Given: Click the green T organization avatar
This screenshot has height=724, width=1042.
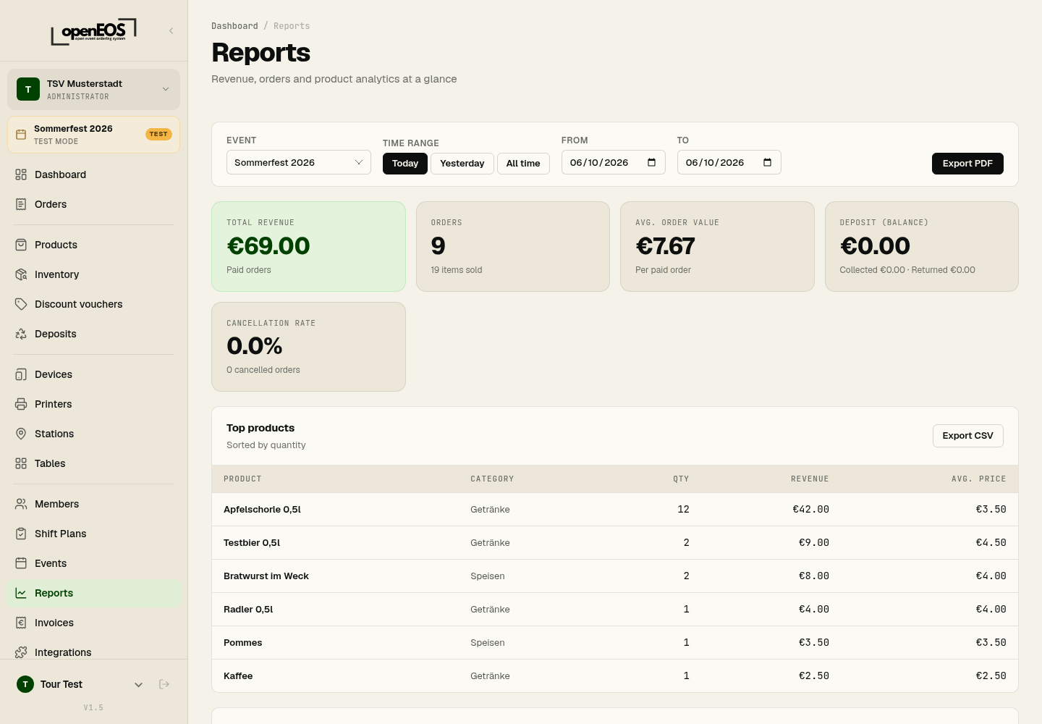Looking at the screenshot, I should (x=28, y=89).
